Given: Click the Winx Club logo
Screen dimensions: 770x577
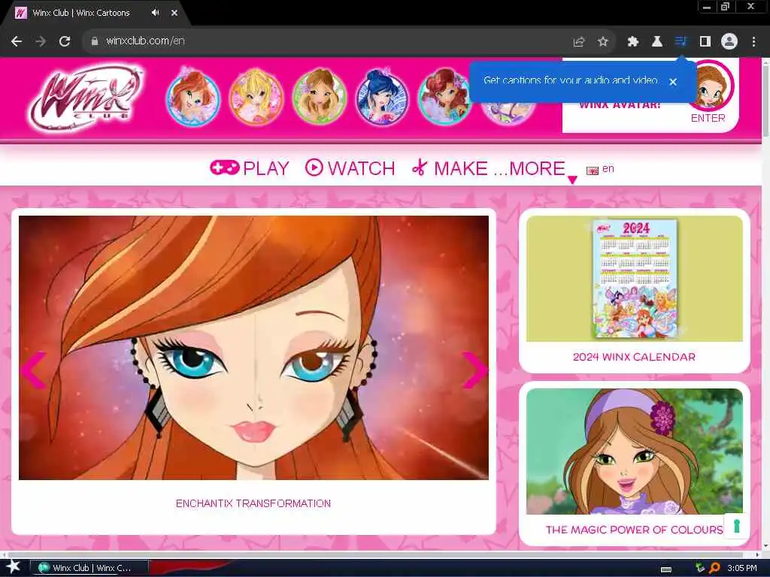Looking at the screenshot, I should tap(86, 98).
